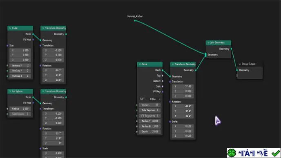Select the Join Geometry node header
This screenshot has height=158, width=281.
[219, 42]
